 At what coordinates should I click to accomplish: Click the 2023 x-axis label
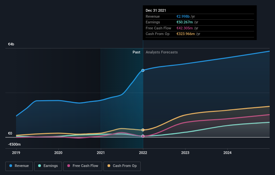185,153
